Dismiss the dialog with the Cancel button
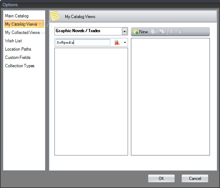The height and width of the screenshot is (188, 220). pyautogui.click(x=195, y=179)
